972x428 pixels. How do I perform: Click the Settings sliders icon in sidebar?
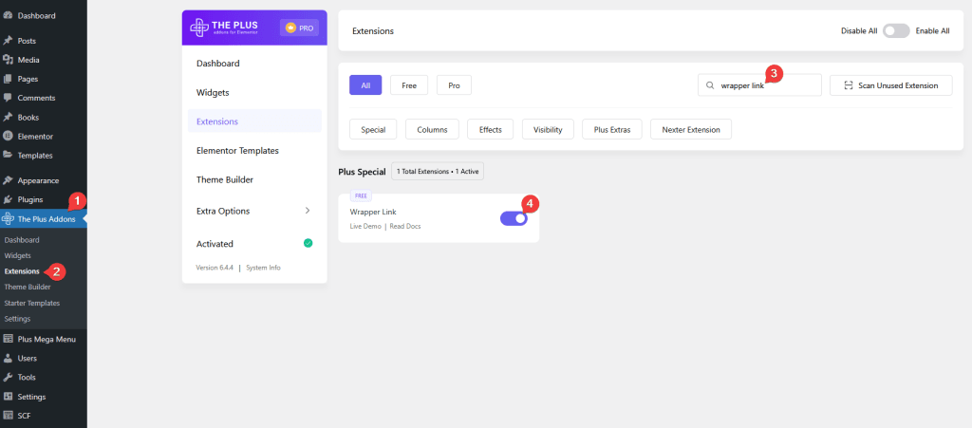[x=8, y=397]
